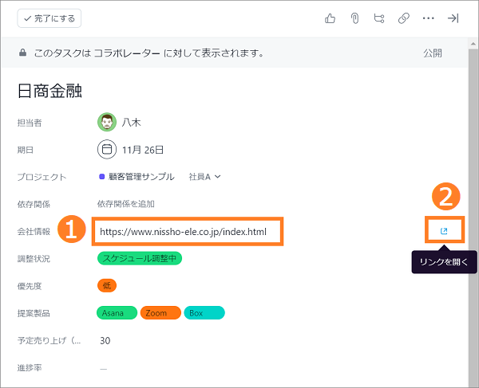479x388 pixels.
Task: Click the 期日 field label
Action: click(x=26, y=150)
